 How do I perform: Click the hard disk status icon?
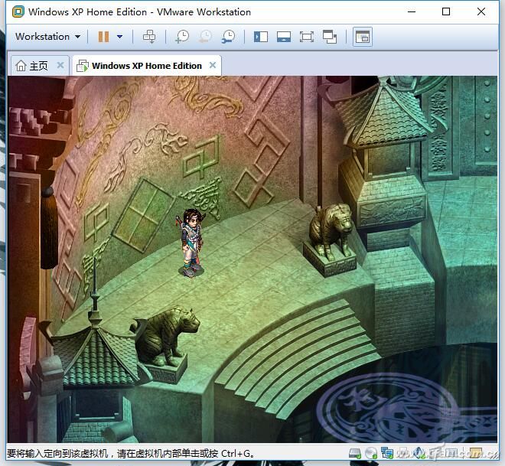(355, 454)
